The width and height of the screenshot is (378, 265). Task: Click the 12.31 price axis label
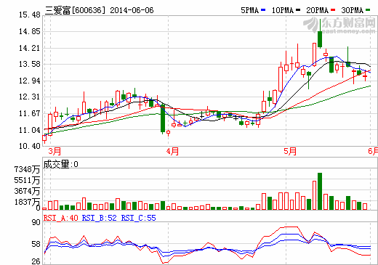30,97
